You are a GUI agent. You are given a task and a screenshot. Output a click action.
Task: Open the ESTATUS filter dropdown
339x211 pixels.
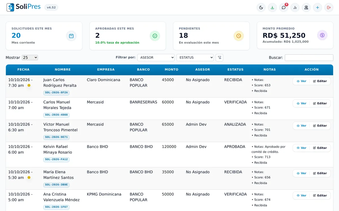[195, 57]
